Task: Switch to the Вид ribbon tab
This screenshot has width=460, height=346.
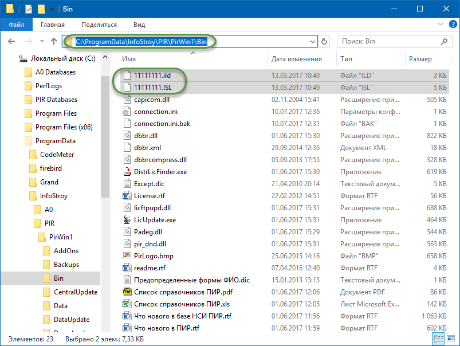Action: [x=139, y=25]
